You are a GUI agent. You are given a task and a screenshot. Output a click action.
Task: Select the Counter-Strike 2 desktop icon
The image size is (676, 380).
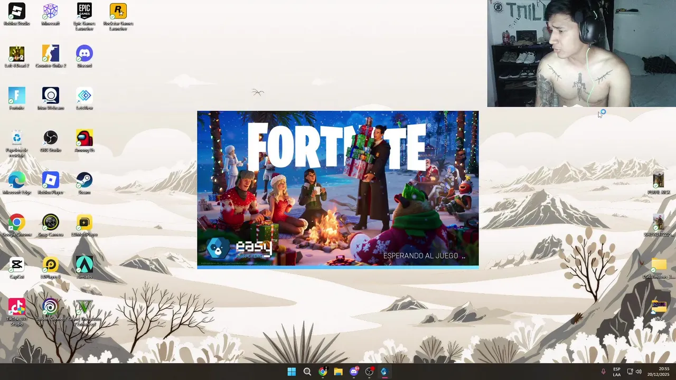point(51,56)
